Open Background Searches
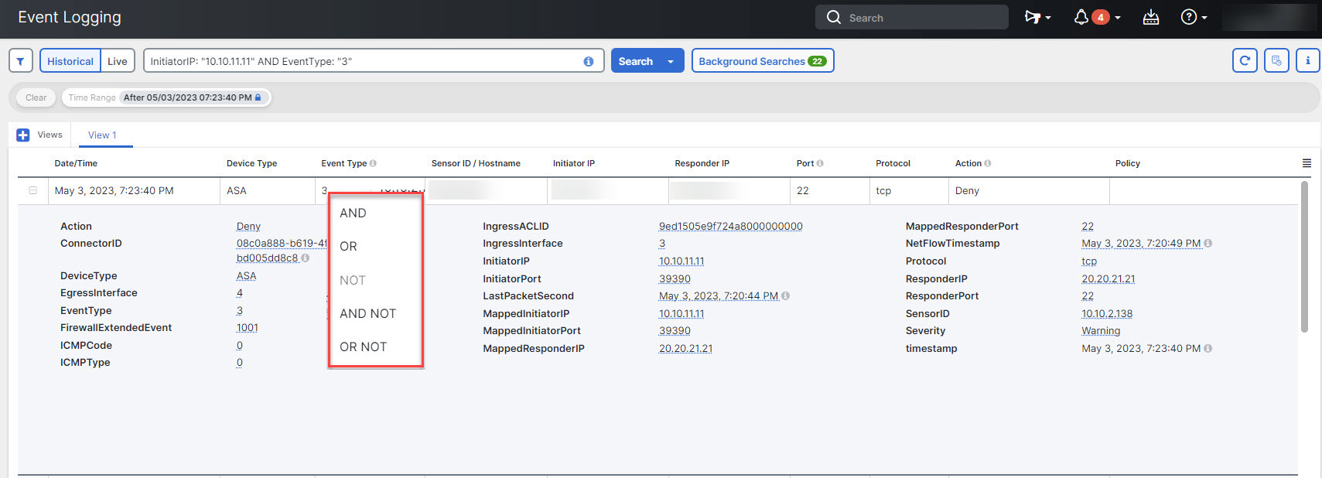The image size is (1322, 478). point(762,61)
